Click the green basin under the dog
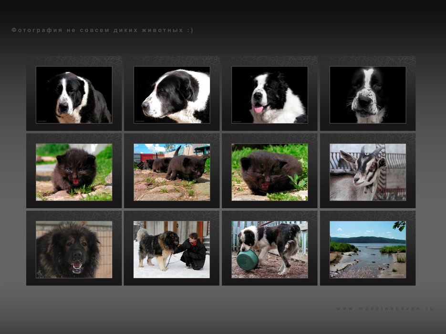446x334 pixels. coord(248,260)
